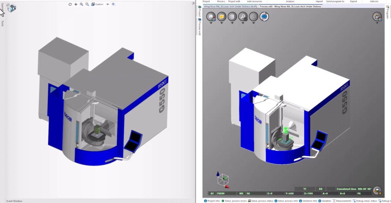
Task: Click the Simul. process errors indicator
Action: (x=233, y=201)
